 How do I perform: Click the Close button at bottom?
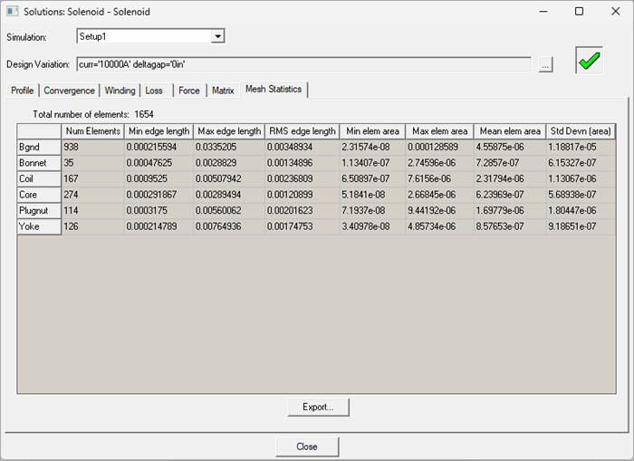307,447
